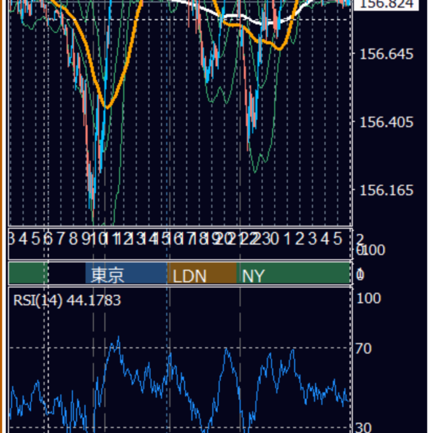Click the 156.165 price axis label
Screen dimensions: 433x433
click(x=387, y=190)
